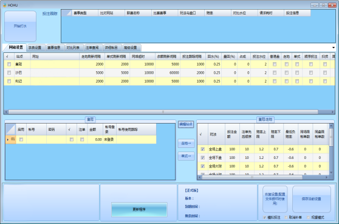Click the 未登录 login status cell
The image size is (339, 224).
click(109, 139)
